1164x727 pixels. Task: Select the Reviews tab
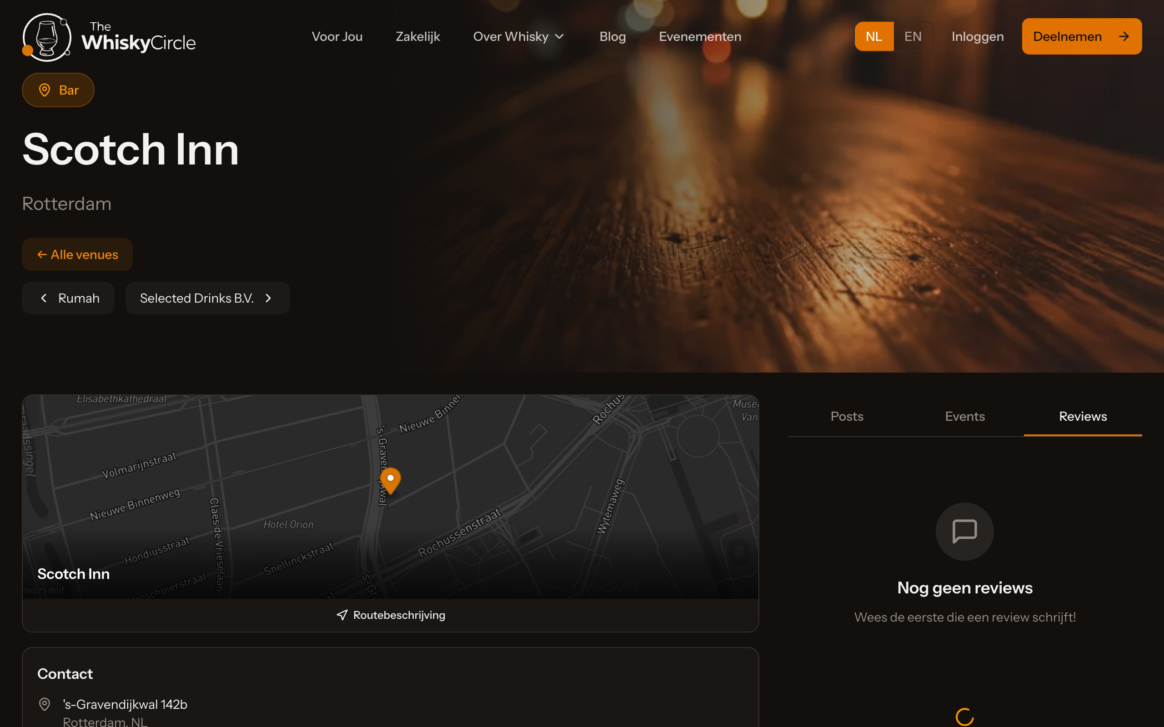1083,416
